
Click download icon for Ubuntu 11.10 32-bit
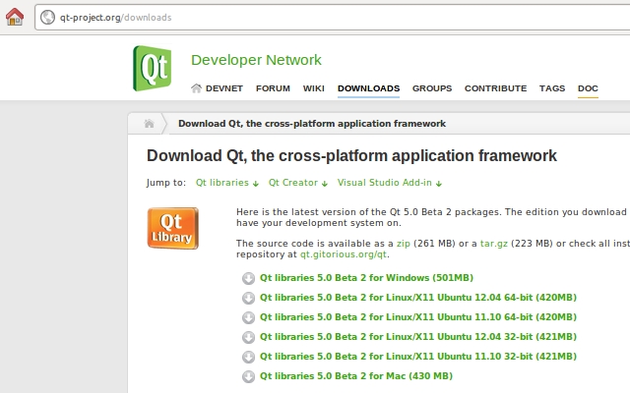click(x=248, y=357)
